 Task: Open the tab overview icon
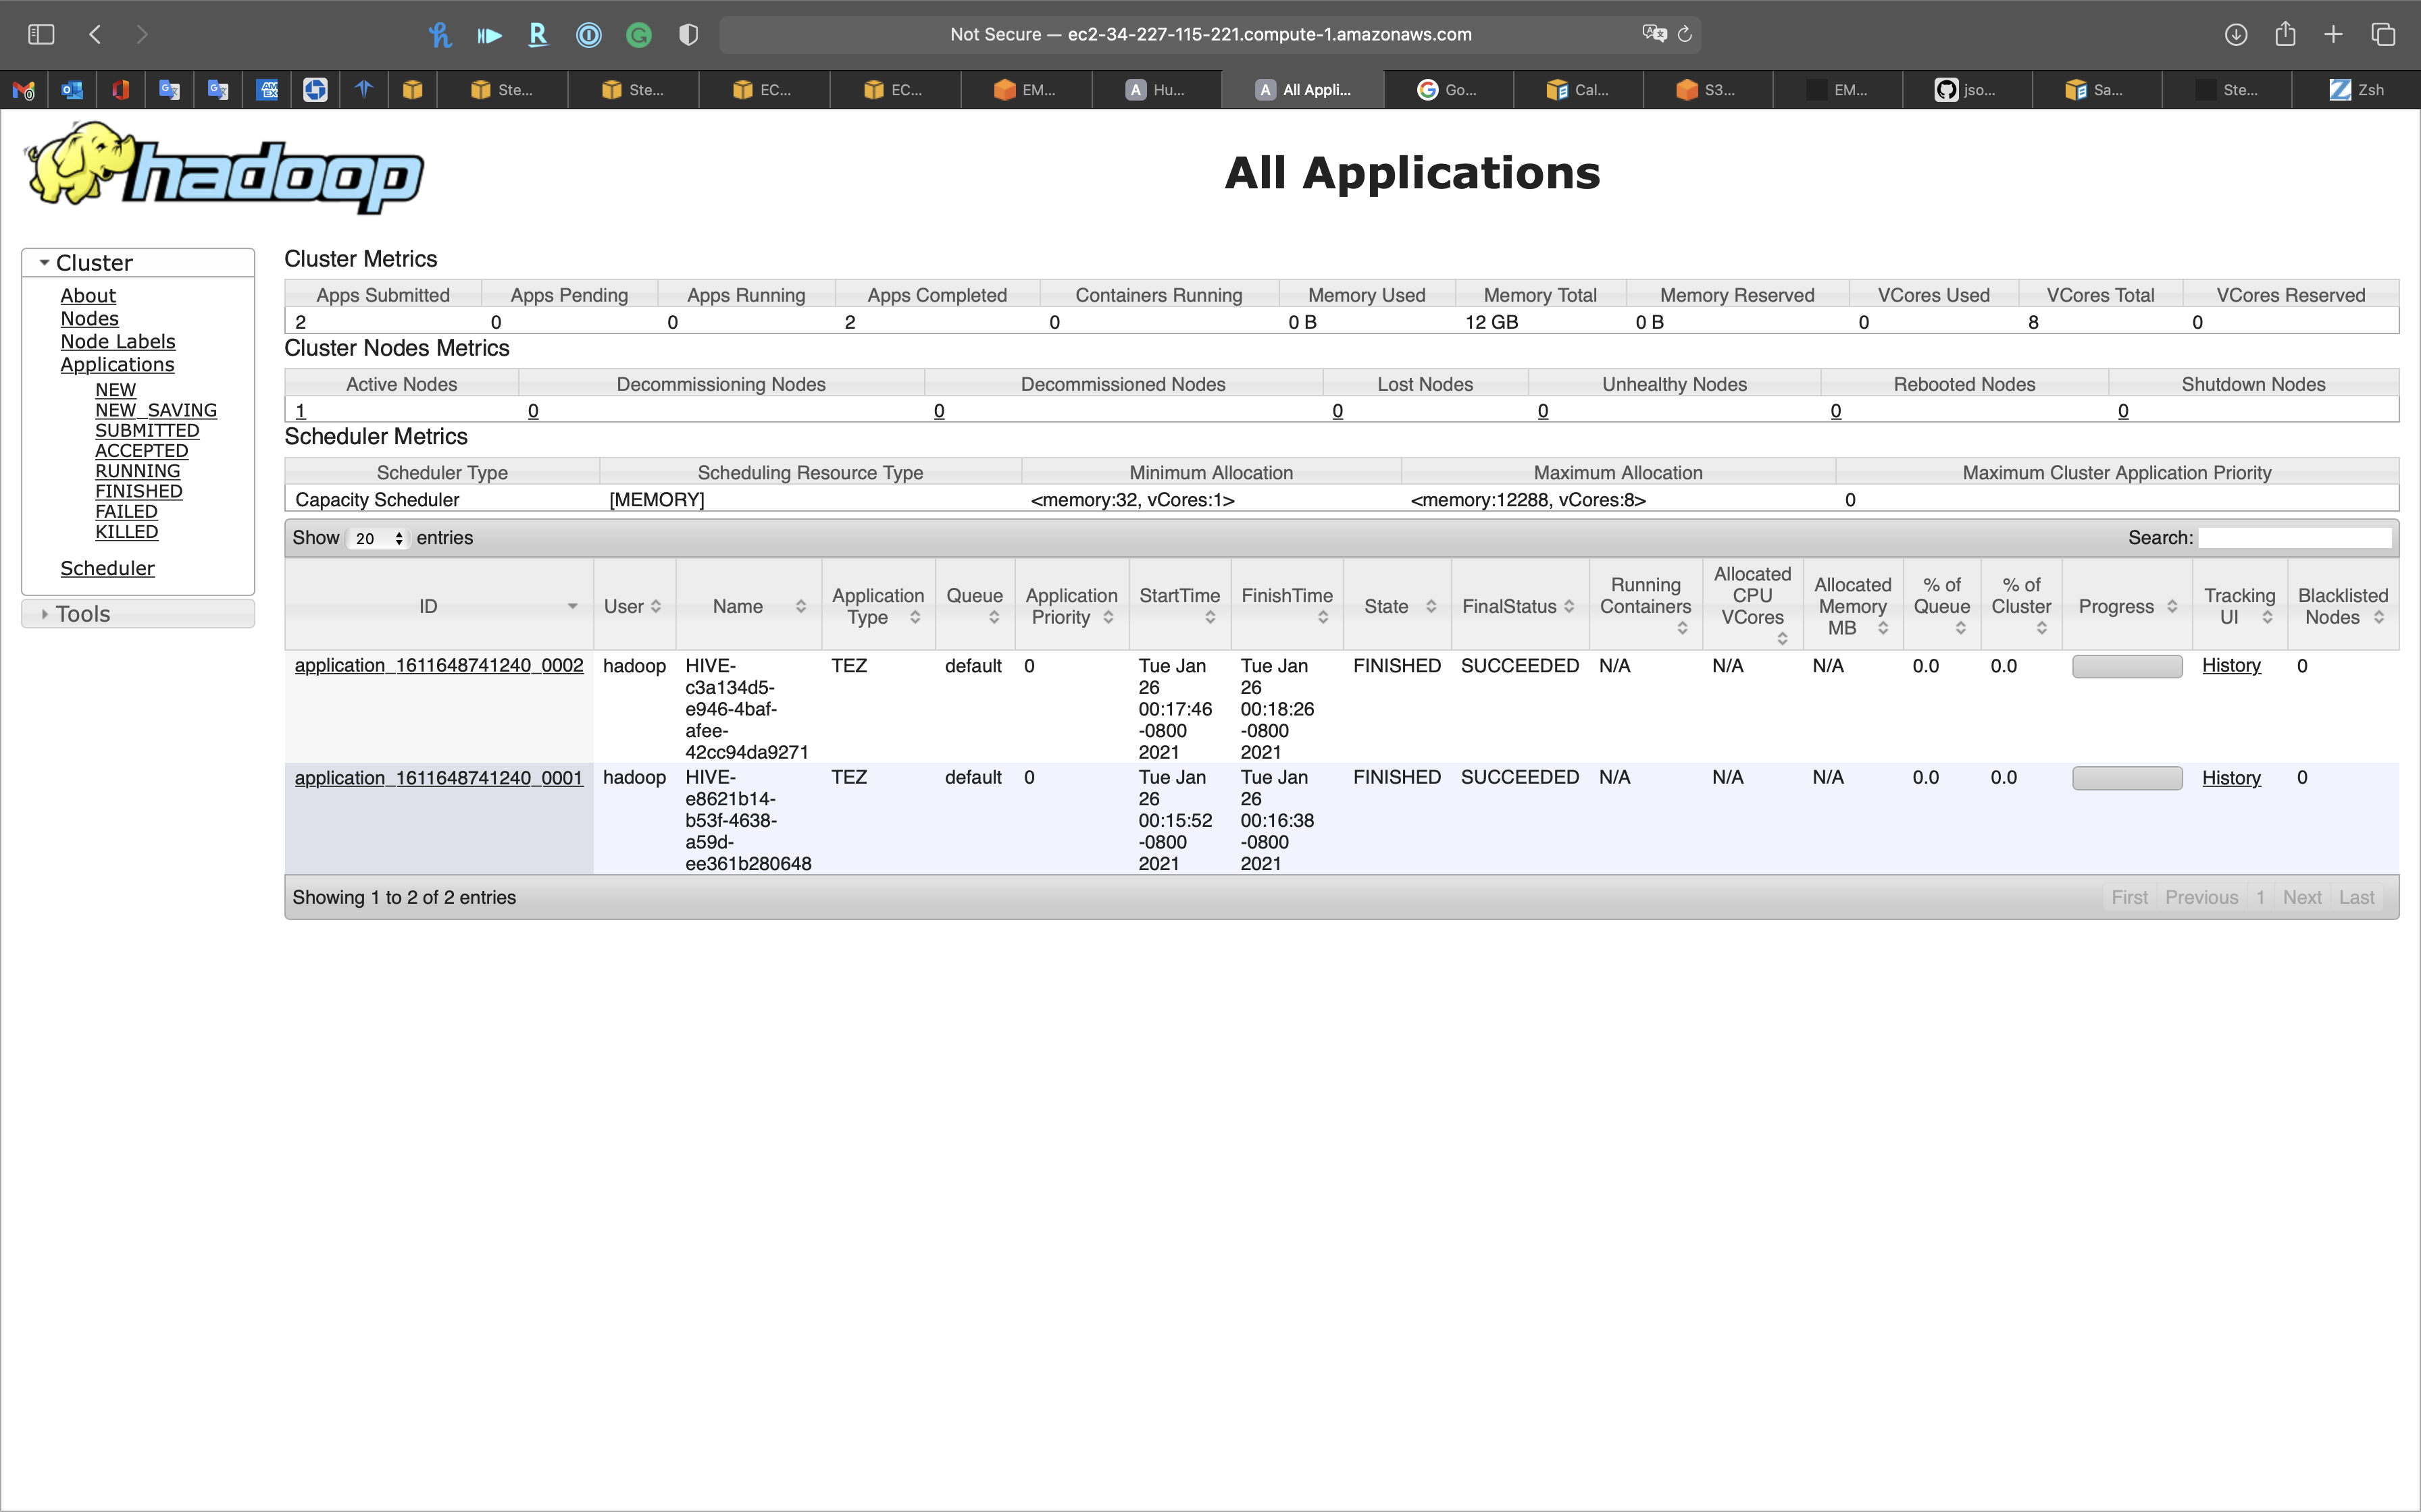pos(2383,34)
